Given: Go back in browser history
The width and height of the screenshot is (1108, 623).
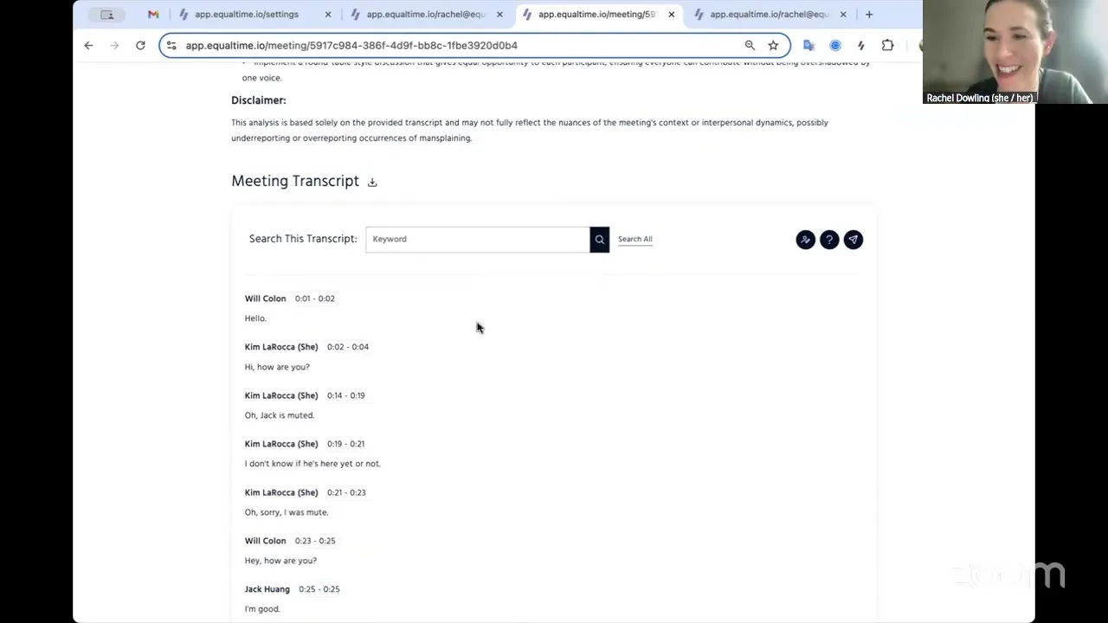Looking at the screenshot, I should 88,45.
